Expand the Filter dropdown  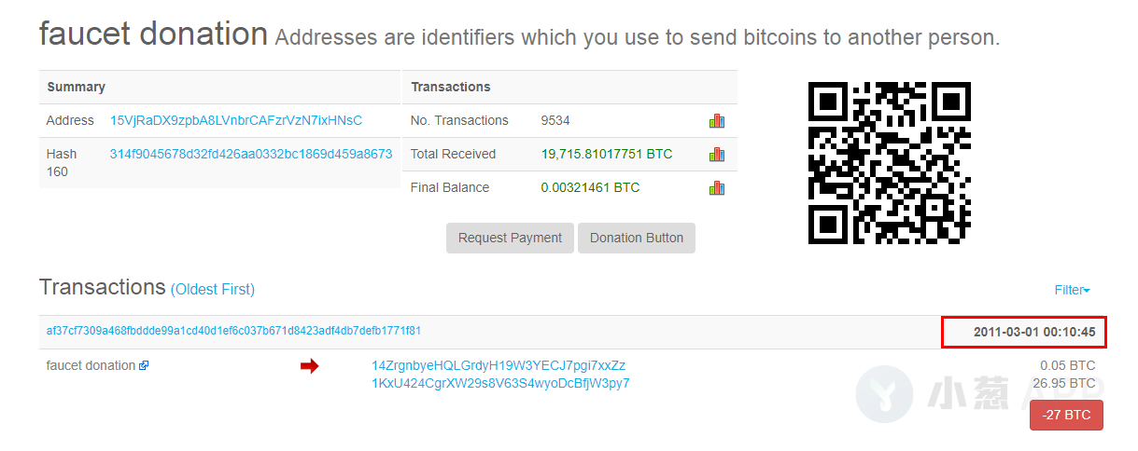pyautogui.click(x=1073, y=290)
